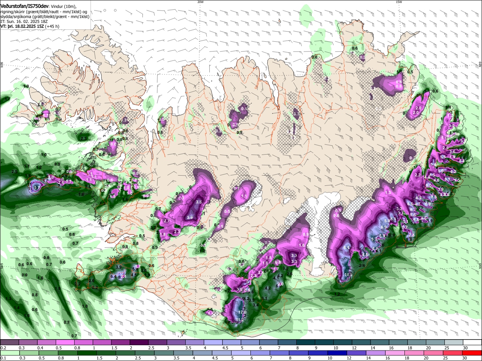Pick the 0.1–0.3 palest green swatch in the rain scale
Image resolution: width=482 pixels, height=361 pixels.
pos(9,353)
